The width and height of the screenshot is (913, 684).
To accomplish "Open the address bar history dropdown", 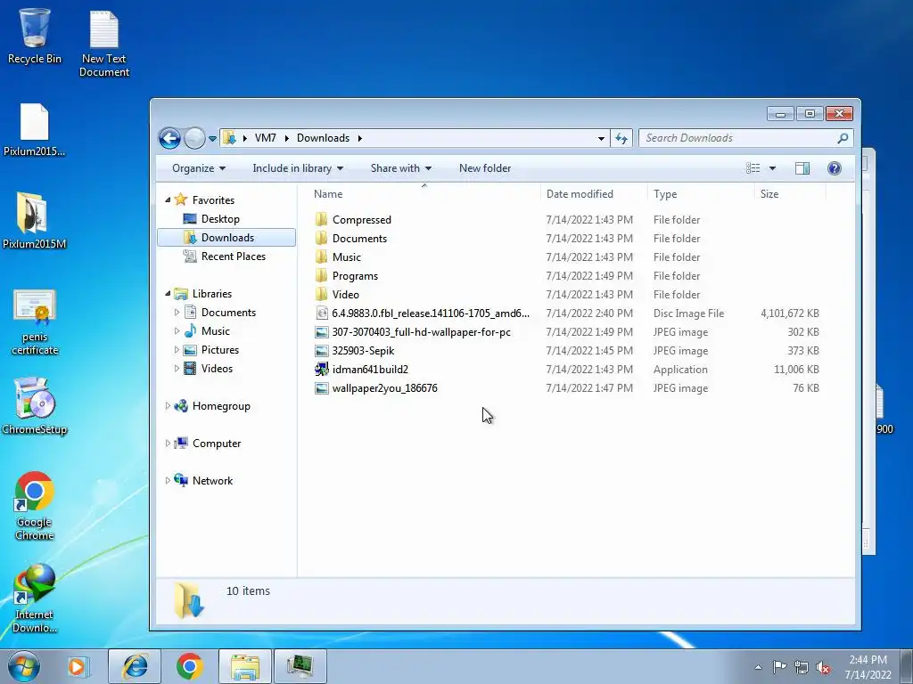I will [601, 138].
